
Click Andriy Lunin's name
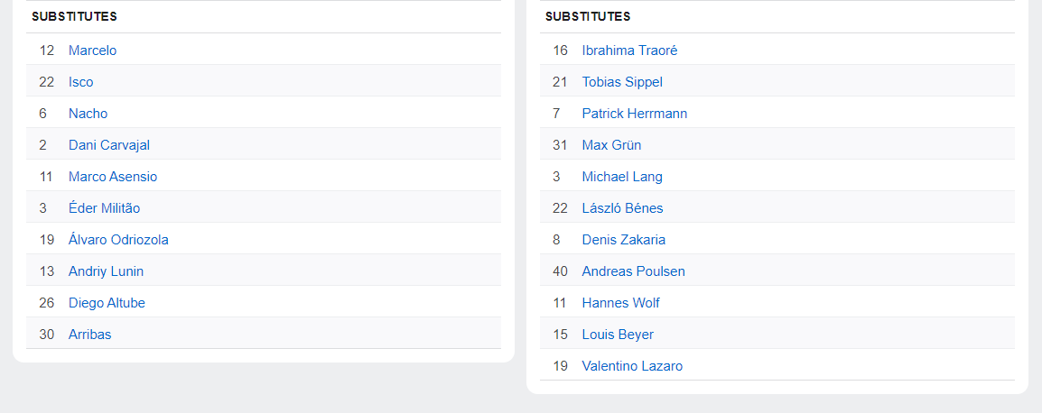pos(106,271)
